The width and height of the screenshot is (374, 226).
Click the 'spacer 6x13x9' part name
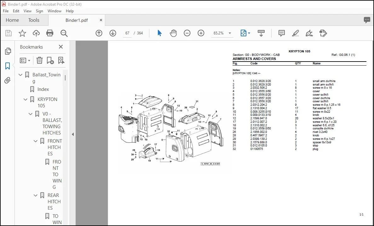322,142
